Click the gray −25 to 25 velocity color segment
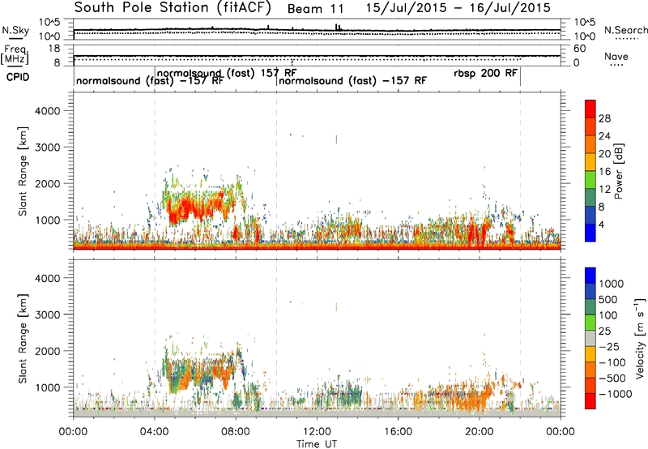 (x=590, y=338)
